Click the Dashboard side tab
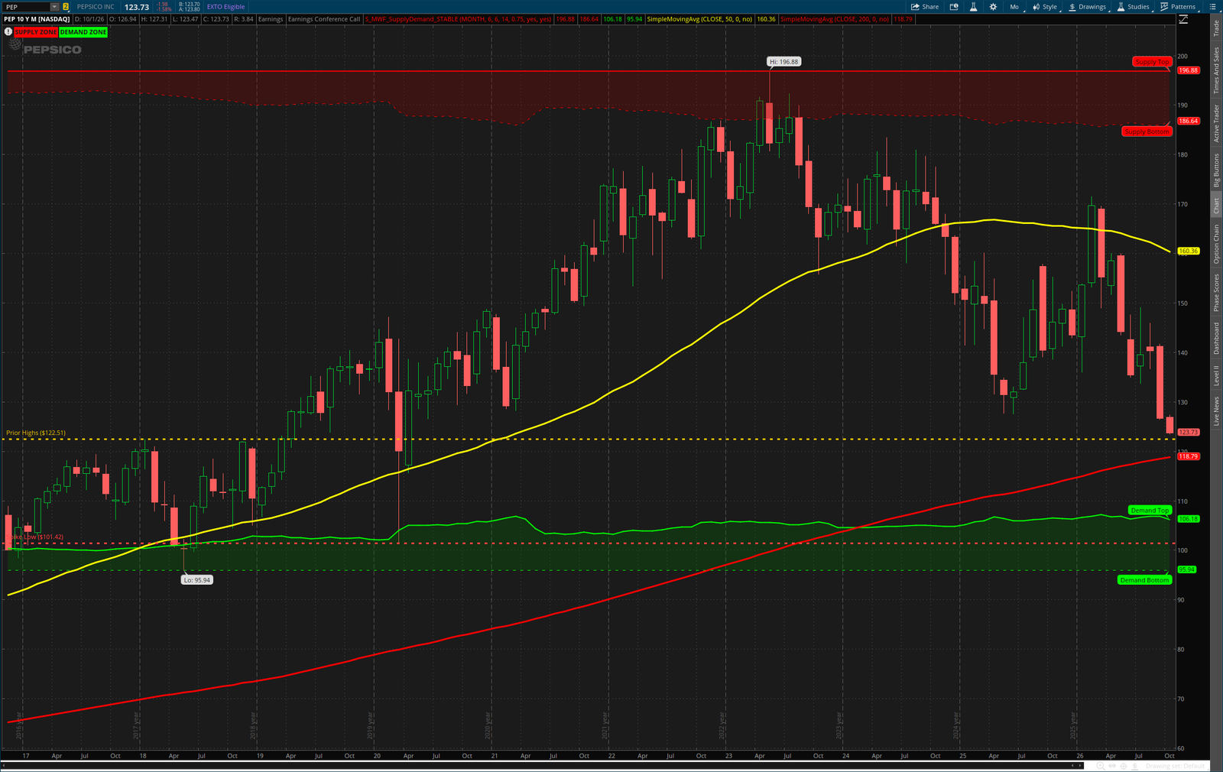 pos(1216,338)
